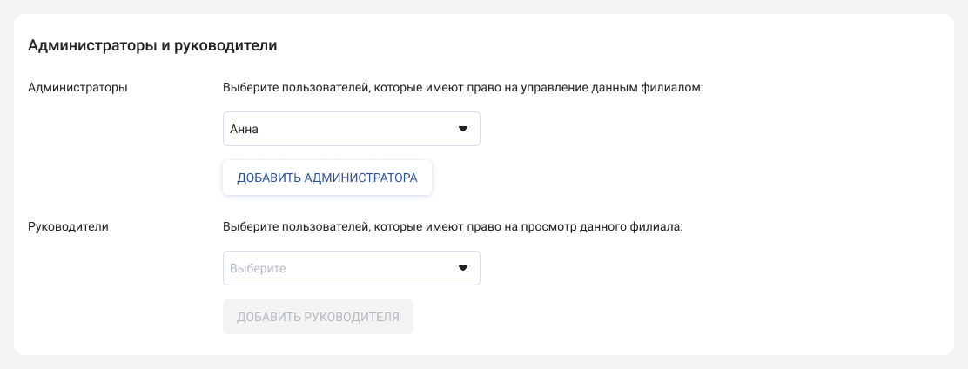Screen dimensions: 968x369
Task: Click the caret arrow in the Анна dropdown
Action: coord(463,129)
